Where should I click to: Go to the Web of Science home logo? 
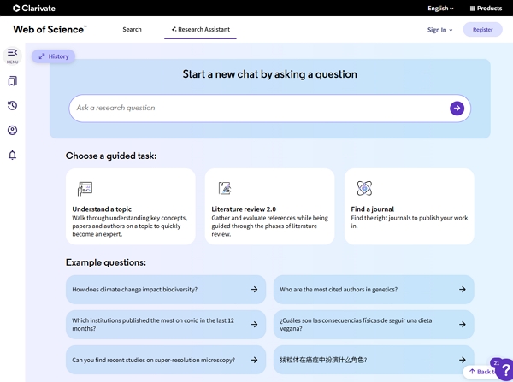tap(50, 29)
